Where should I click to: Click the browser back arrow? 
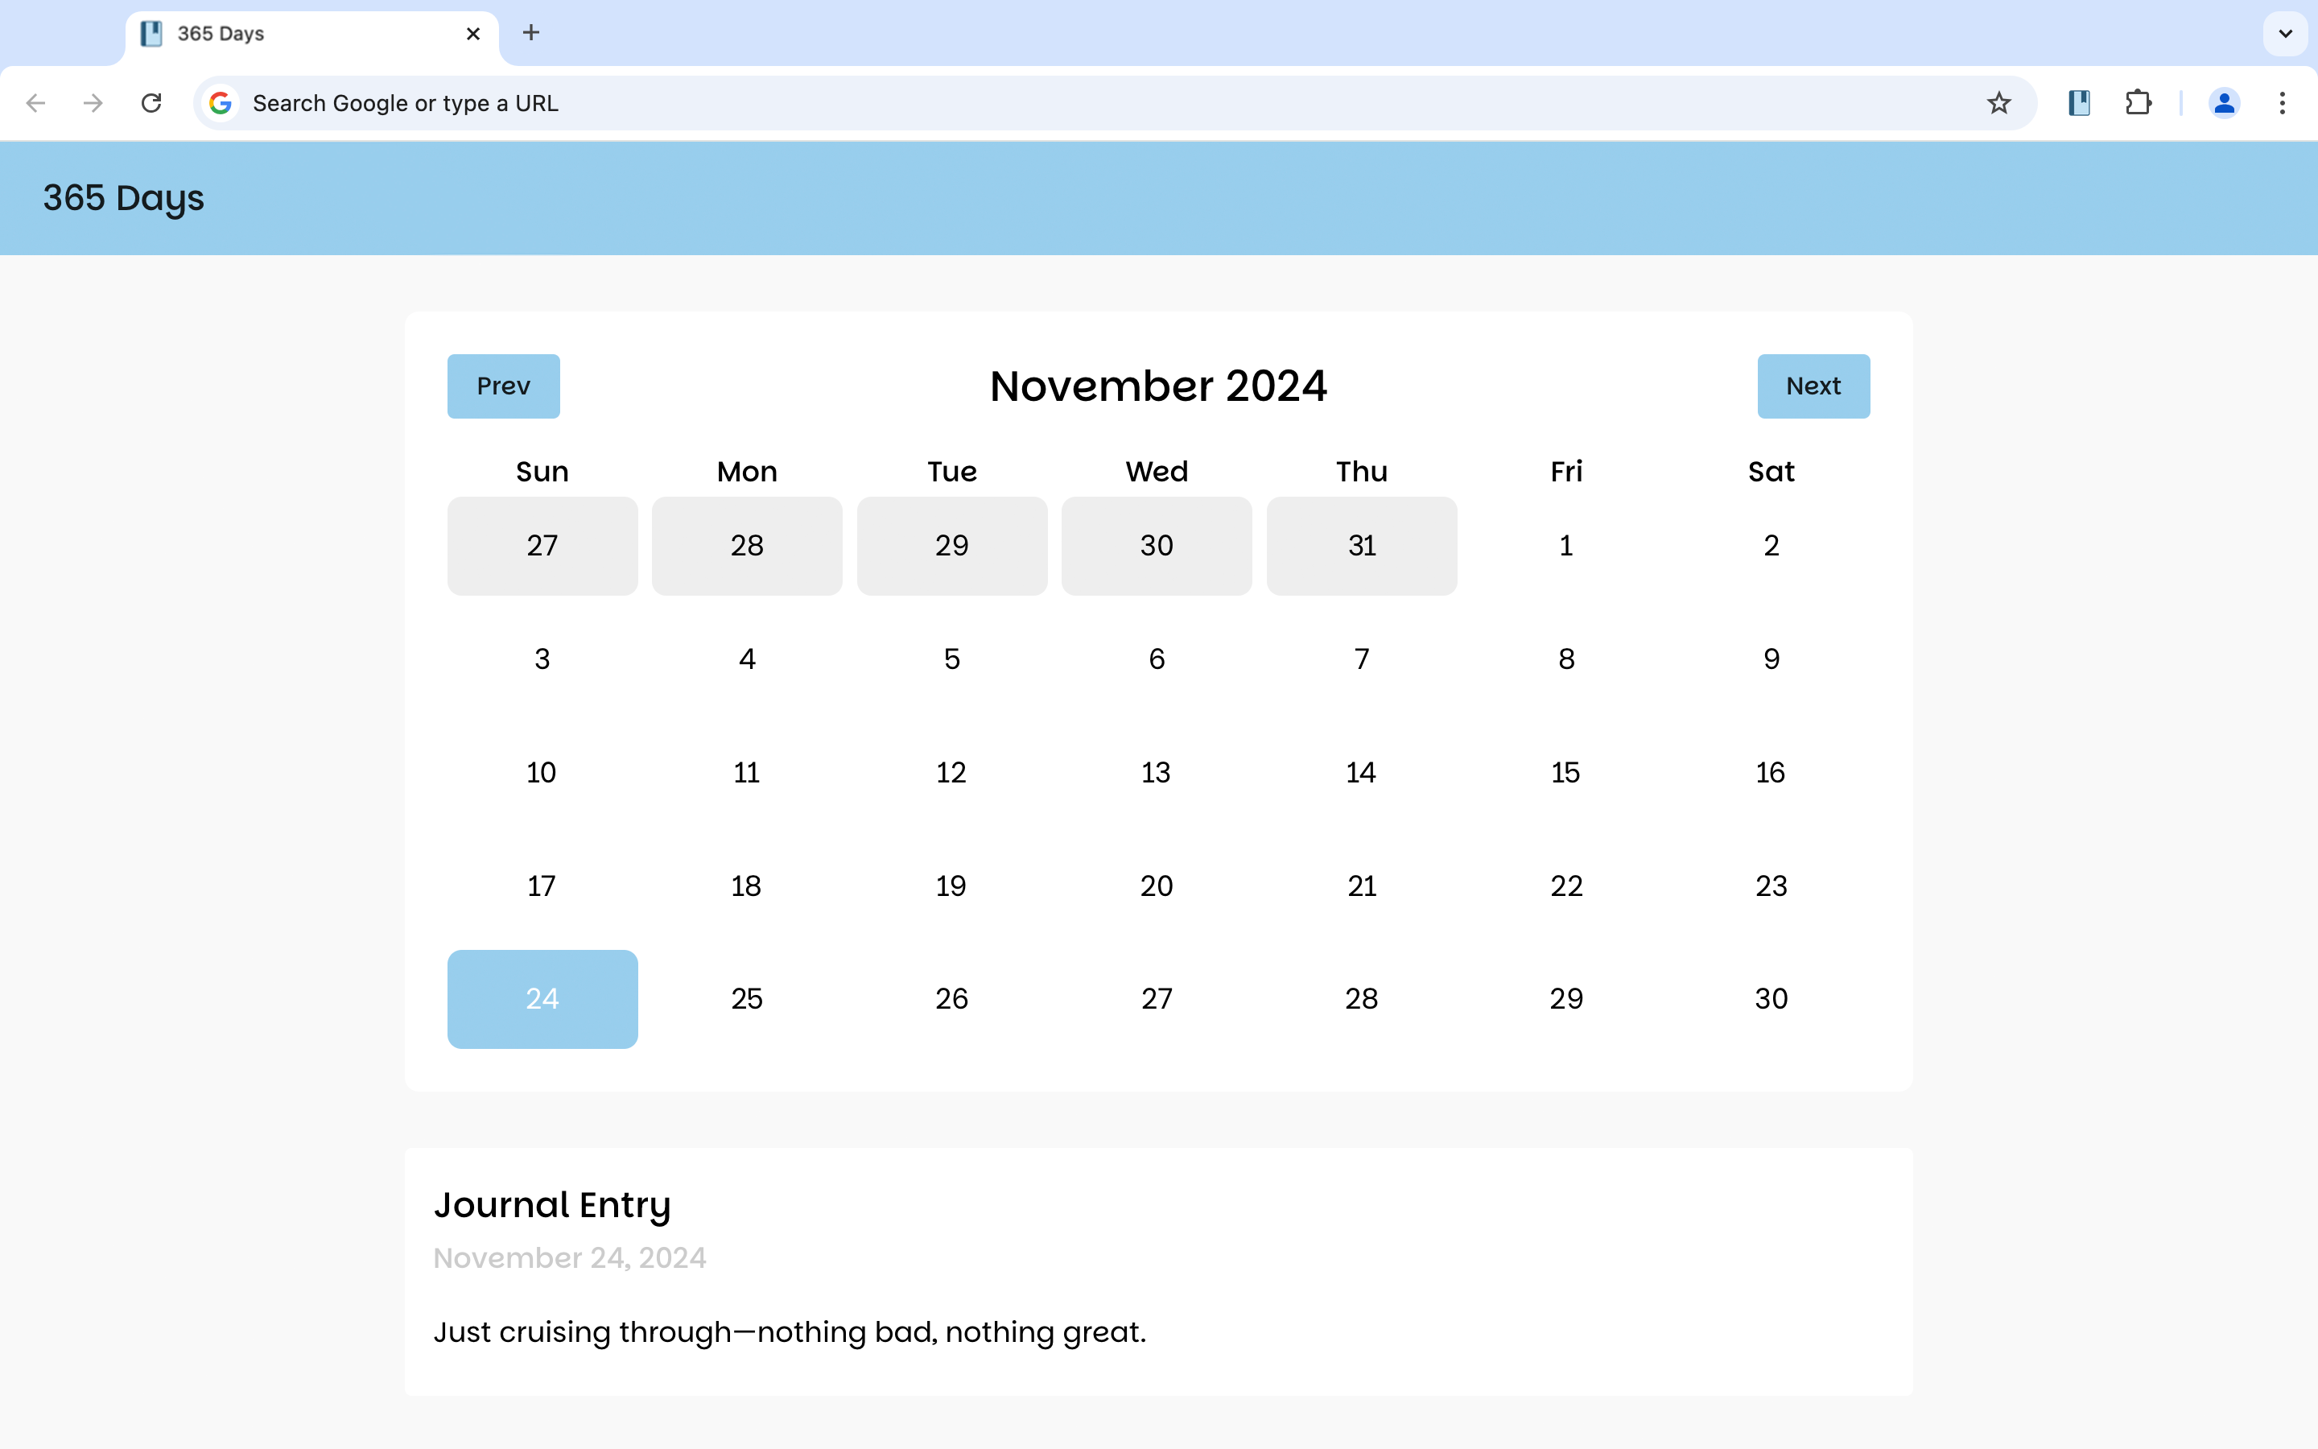pos(36,102)
